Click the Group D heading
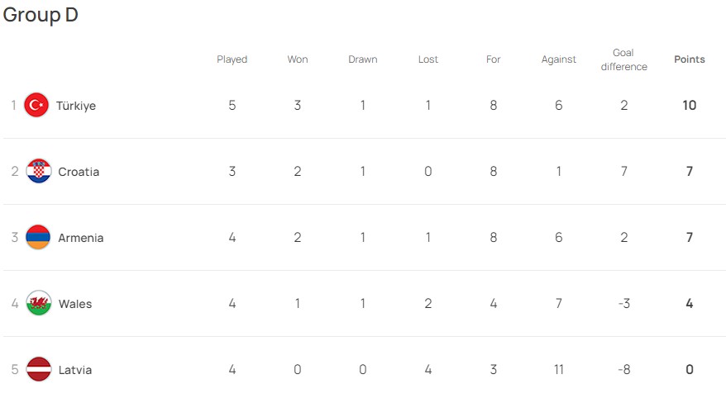Viewport: 726px width, 398px height. [x=41, y=16]
